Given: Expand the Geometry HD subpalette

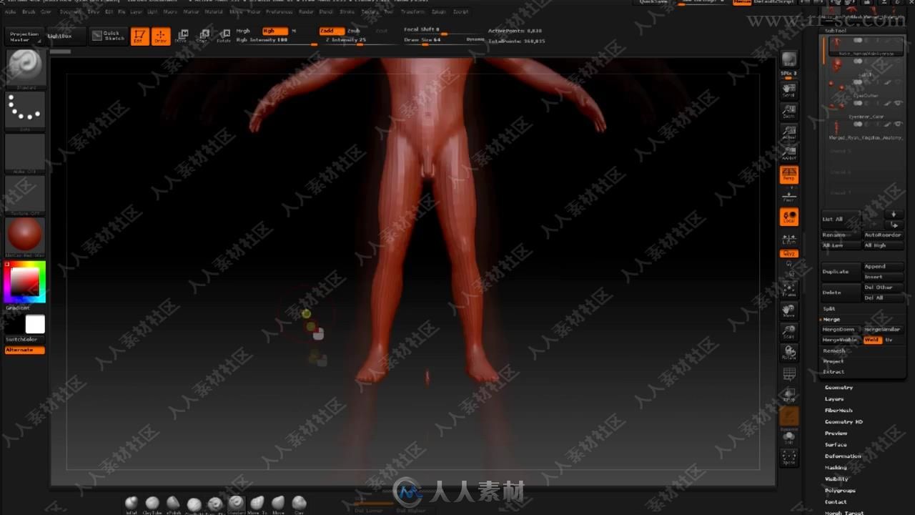Looking at the screenshot, I should click(844, 421).
